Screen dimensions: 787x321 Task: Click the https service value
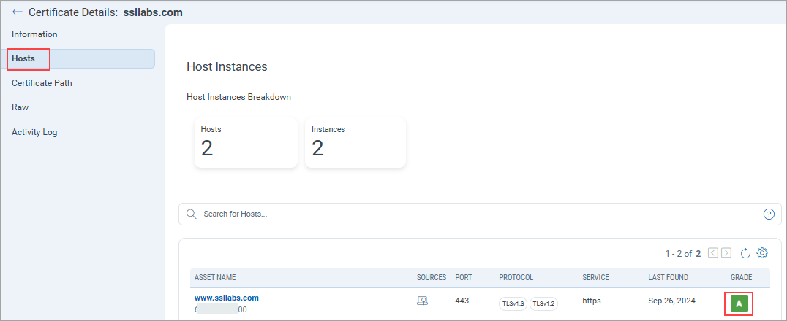point(591,301)
